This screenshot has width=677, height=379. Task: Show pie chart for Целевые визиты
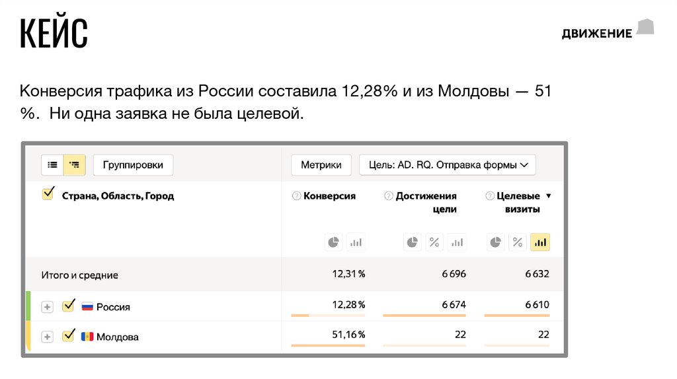pyautogui.click(x=495, y=242)
